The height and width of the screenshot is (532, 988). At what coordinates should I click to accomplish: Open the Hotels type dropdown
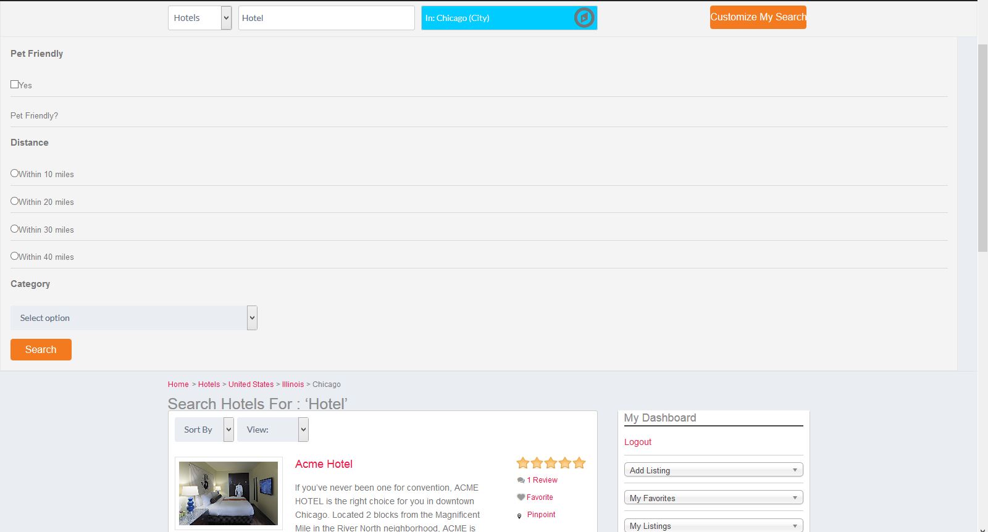(199, 18)
